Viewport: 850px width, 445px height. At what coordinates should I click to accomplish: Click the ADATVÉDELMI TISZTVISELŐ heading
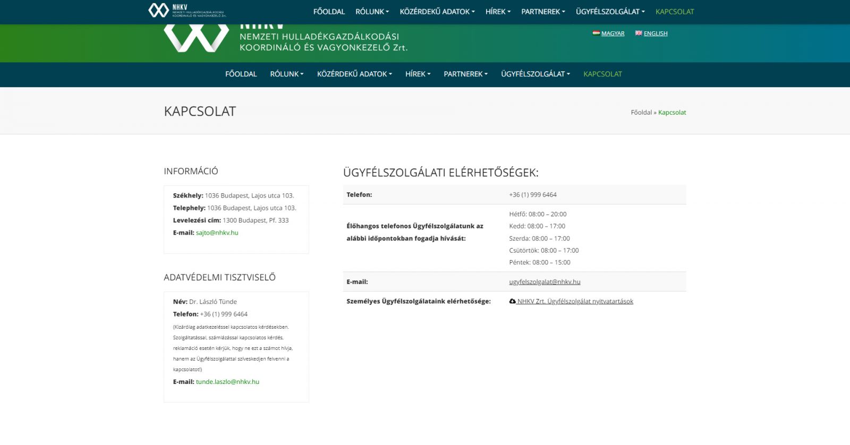click(x=219, y=277)
